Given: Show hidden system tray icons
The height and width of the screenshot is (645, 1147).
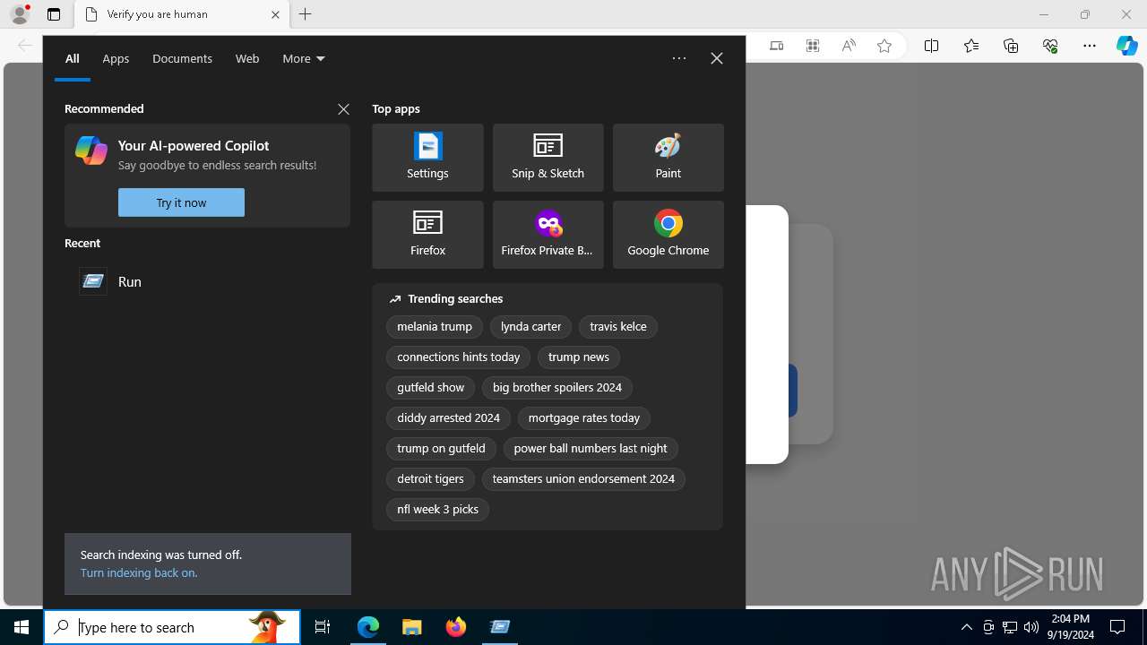Looking at the screenshot, I should click(966, 627).
